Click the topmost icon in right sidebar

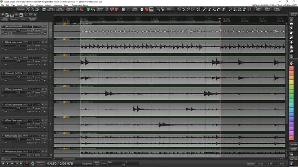tap(291, 19)
